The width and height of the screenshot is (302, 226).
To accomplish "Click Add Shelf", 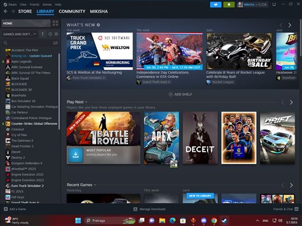I will pyautogui.click(x=180, y=94).
